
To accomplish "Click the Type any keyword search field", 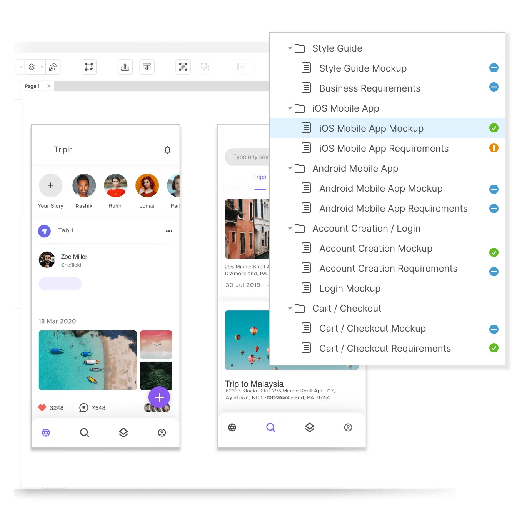I will click(x=249, y=157).
